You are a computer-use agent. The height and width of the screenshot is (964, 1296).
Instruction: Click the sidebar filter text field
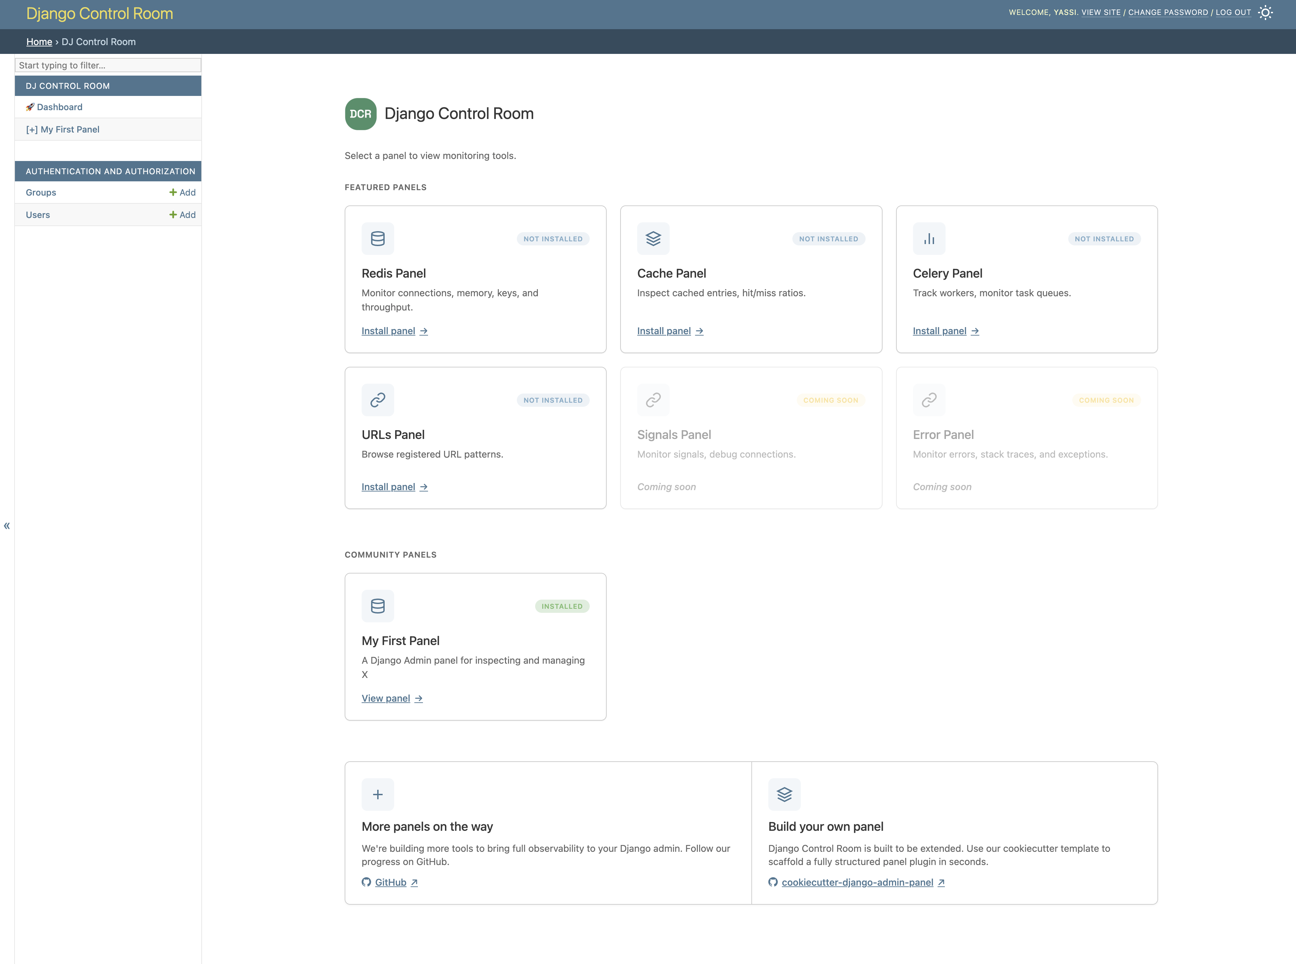(x=108, y=65)
